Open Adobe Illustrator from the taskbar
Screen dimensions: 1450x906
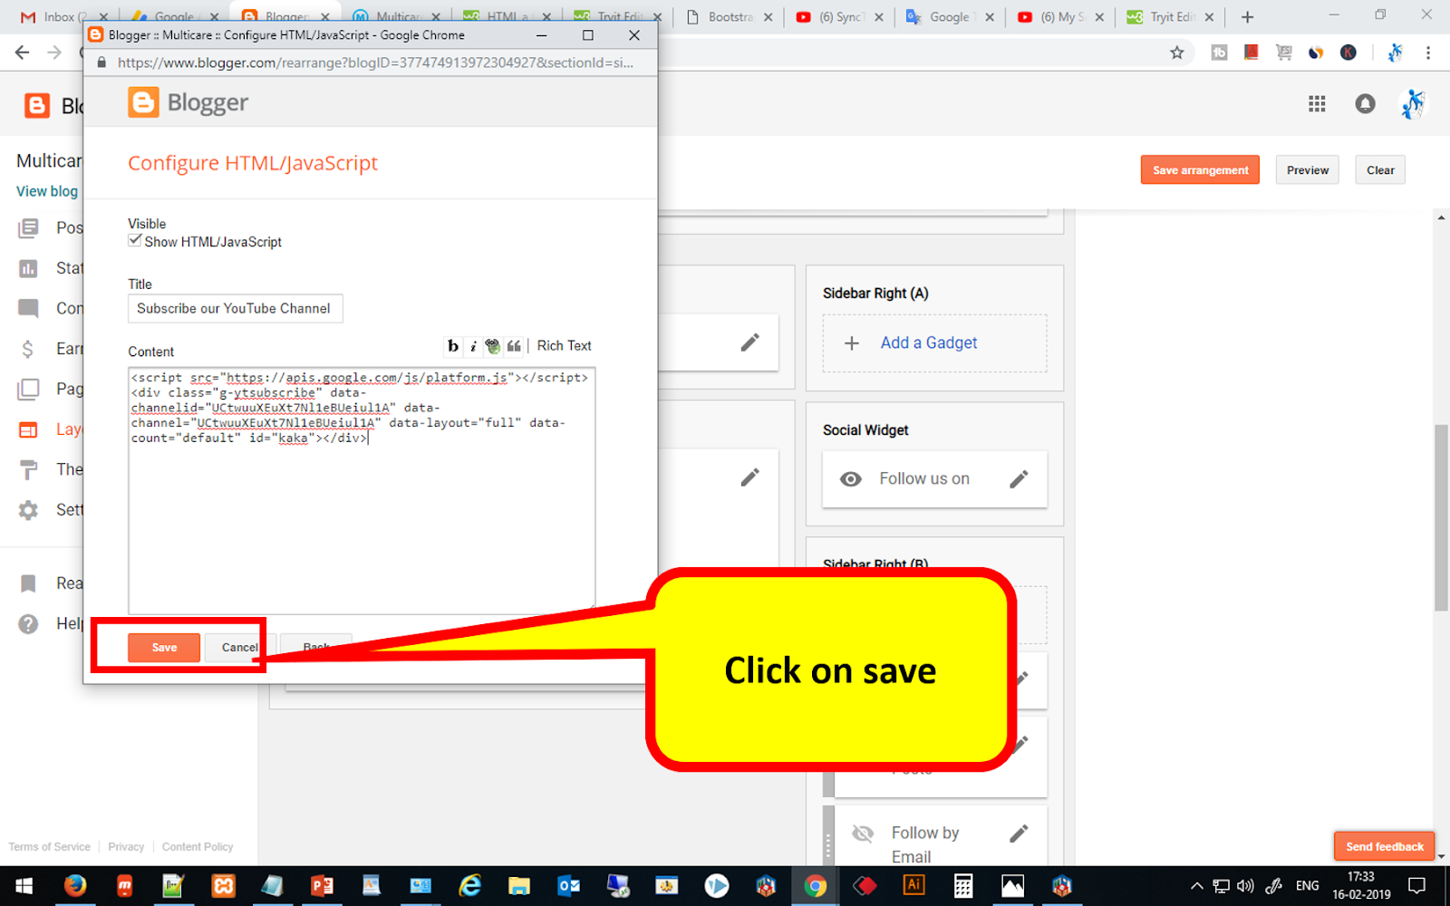point(913,886)
